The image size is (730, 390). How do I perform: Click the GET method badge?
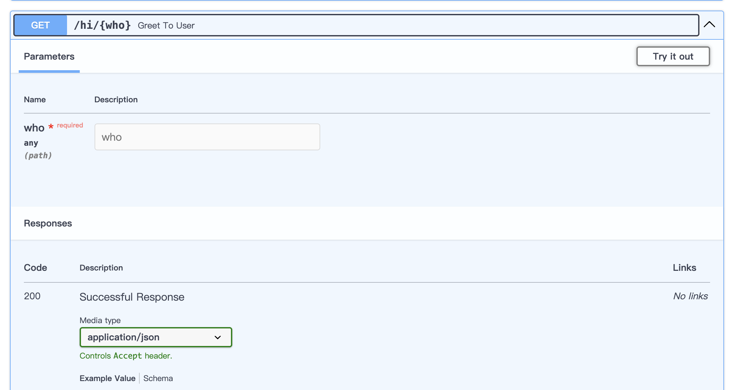[x=40, y=25]
